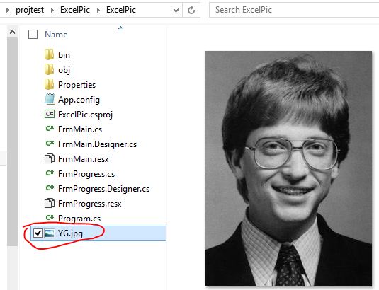Click the refresh button in address bar
Image resolution: width=379 pixels, height=290 pixels.
click(x=191, y=10)
